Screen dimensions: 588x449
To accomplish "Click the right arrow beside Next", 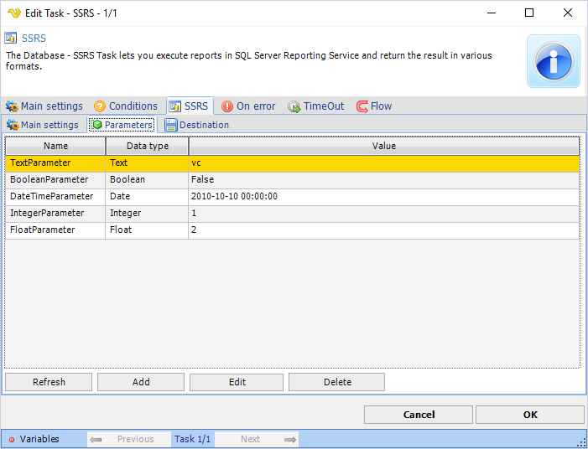I will [290, 439].
